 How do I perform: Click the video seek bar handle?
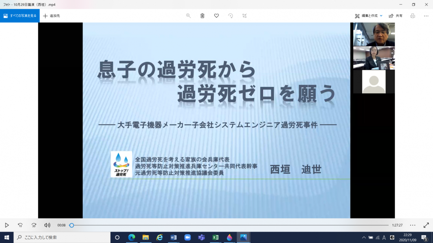pos(71,225)
